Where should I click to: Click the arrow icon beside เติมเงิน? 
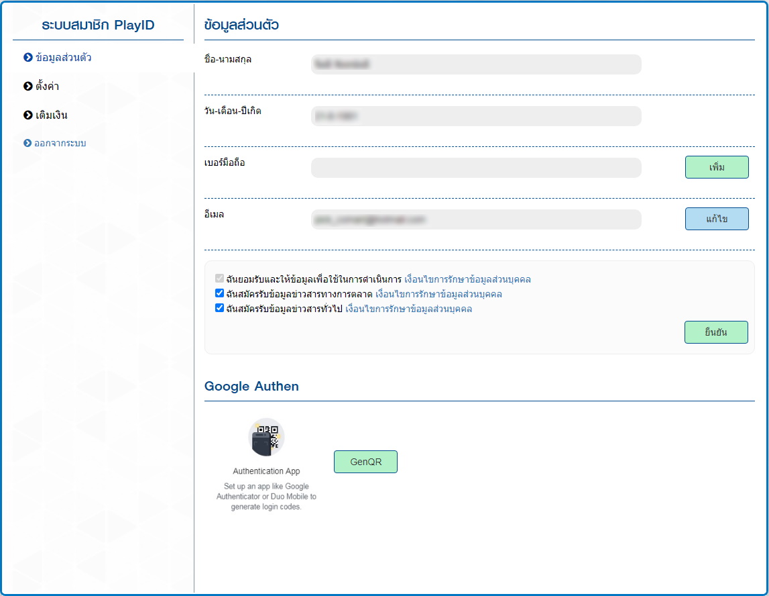tap(28, 115)
